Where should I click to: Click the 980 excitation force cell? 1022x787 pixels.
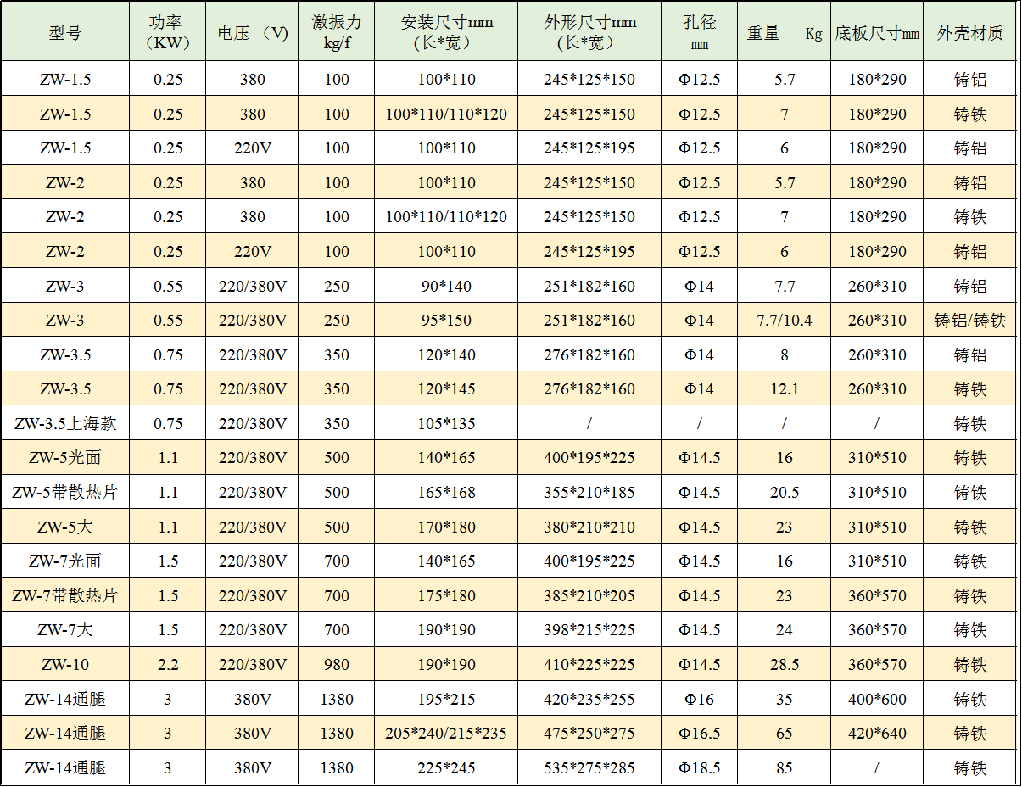click(336, 664)
